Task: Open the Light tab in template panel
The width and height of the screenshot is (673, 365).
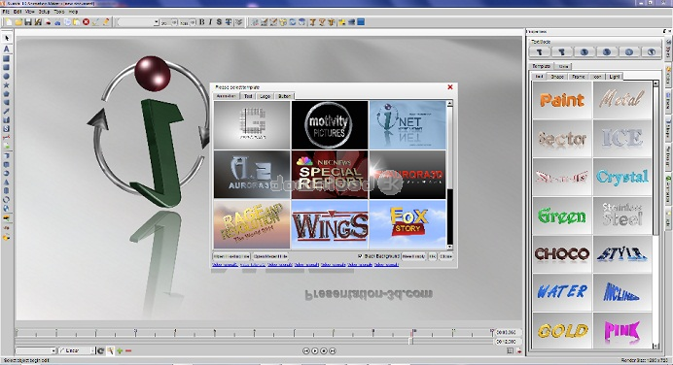Action: (615, 77)
